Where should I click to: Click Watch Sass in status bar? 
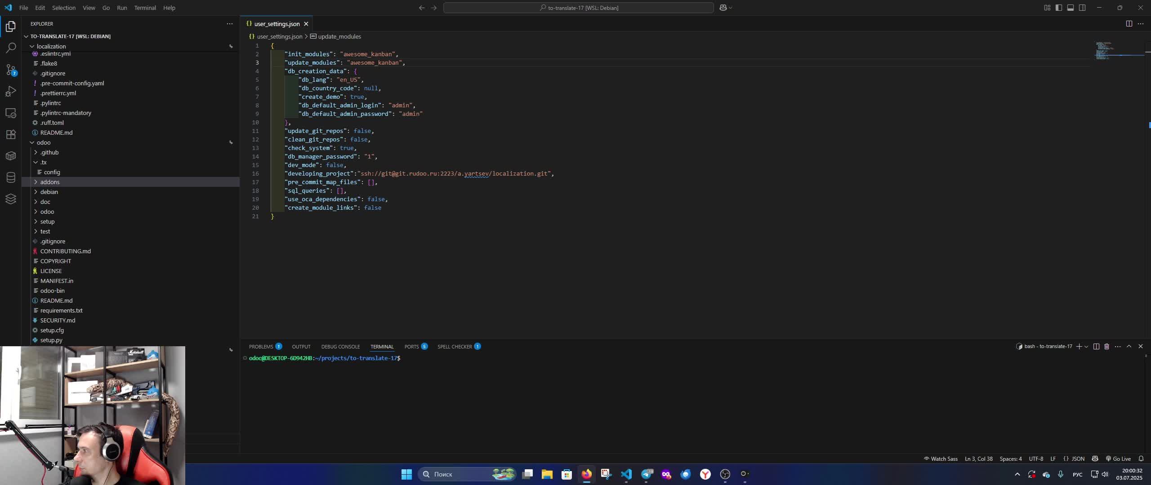[941, 459]
